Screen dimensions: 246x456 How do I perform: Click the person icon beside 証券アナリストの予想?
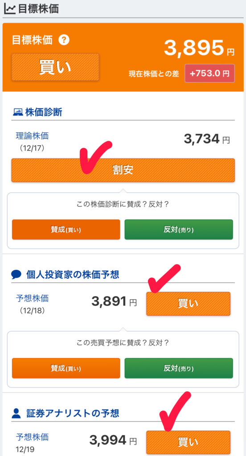16,413
